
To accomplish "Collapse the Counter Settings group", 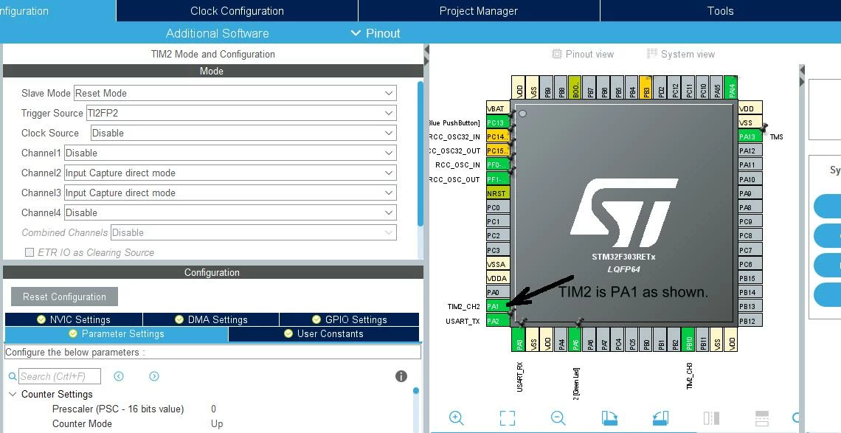I will 13,395.
